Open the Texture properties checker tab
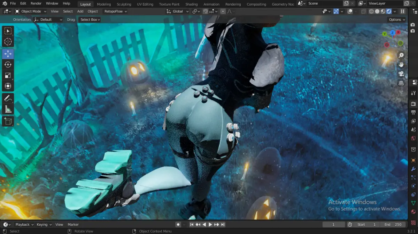The width and height of the screenshot is (418, 234). (413, 222)
